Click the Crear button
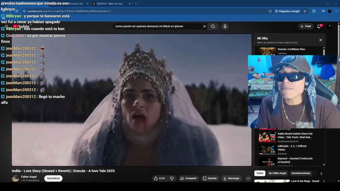Screen dimensions: 340x191 tap(305, 26)
